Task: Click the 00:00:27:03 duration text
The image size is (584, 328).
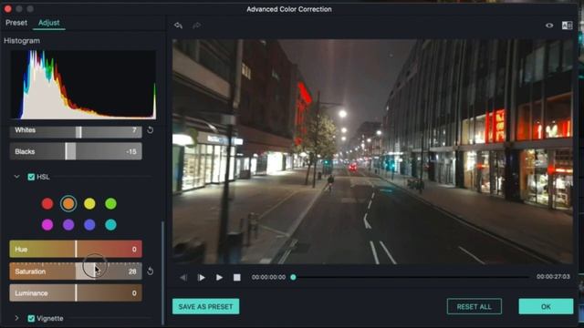Action: [553, 277]
